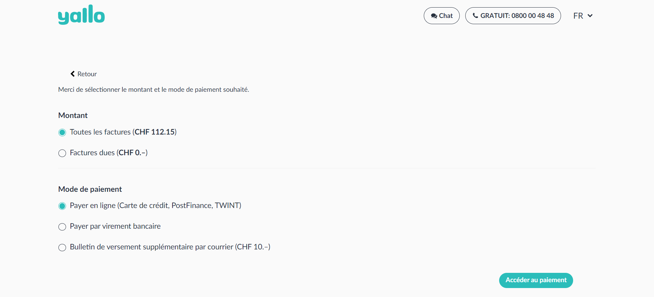Open the Chat button

441,16
